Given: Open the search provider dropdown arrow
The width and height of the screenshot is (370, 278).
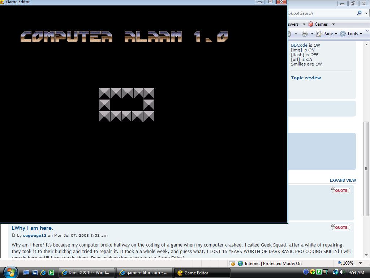Looking at the screenshot, I should click(x=366, y=13).
